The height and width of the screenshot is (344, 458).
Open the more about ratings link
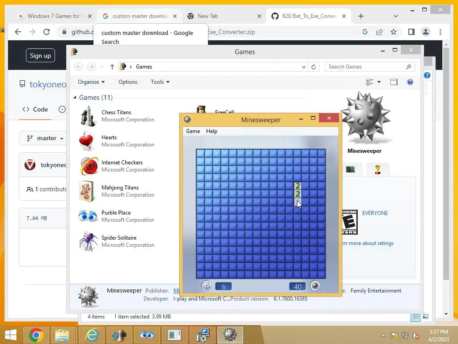pyautogui.click(x=368, y=243)
